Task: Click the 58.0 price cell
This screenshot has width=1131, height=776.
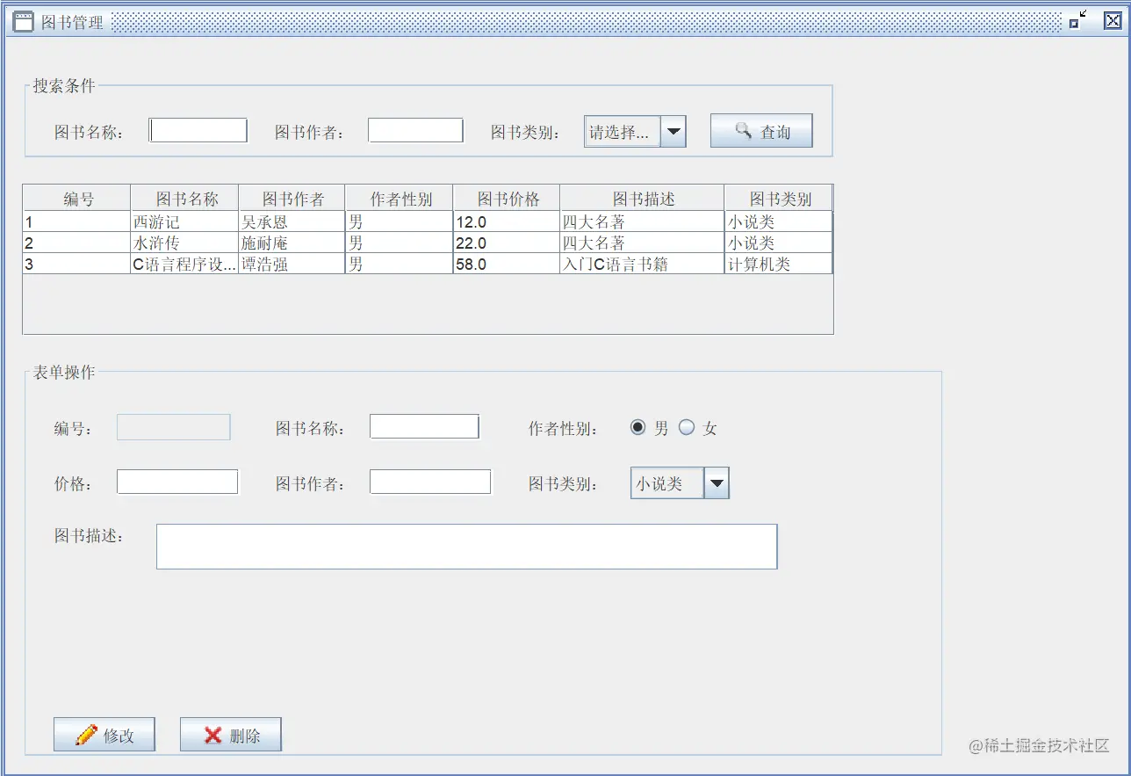Action: pos(508,264)
